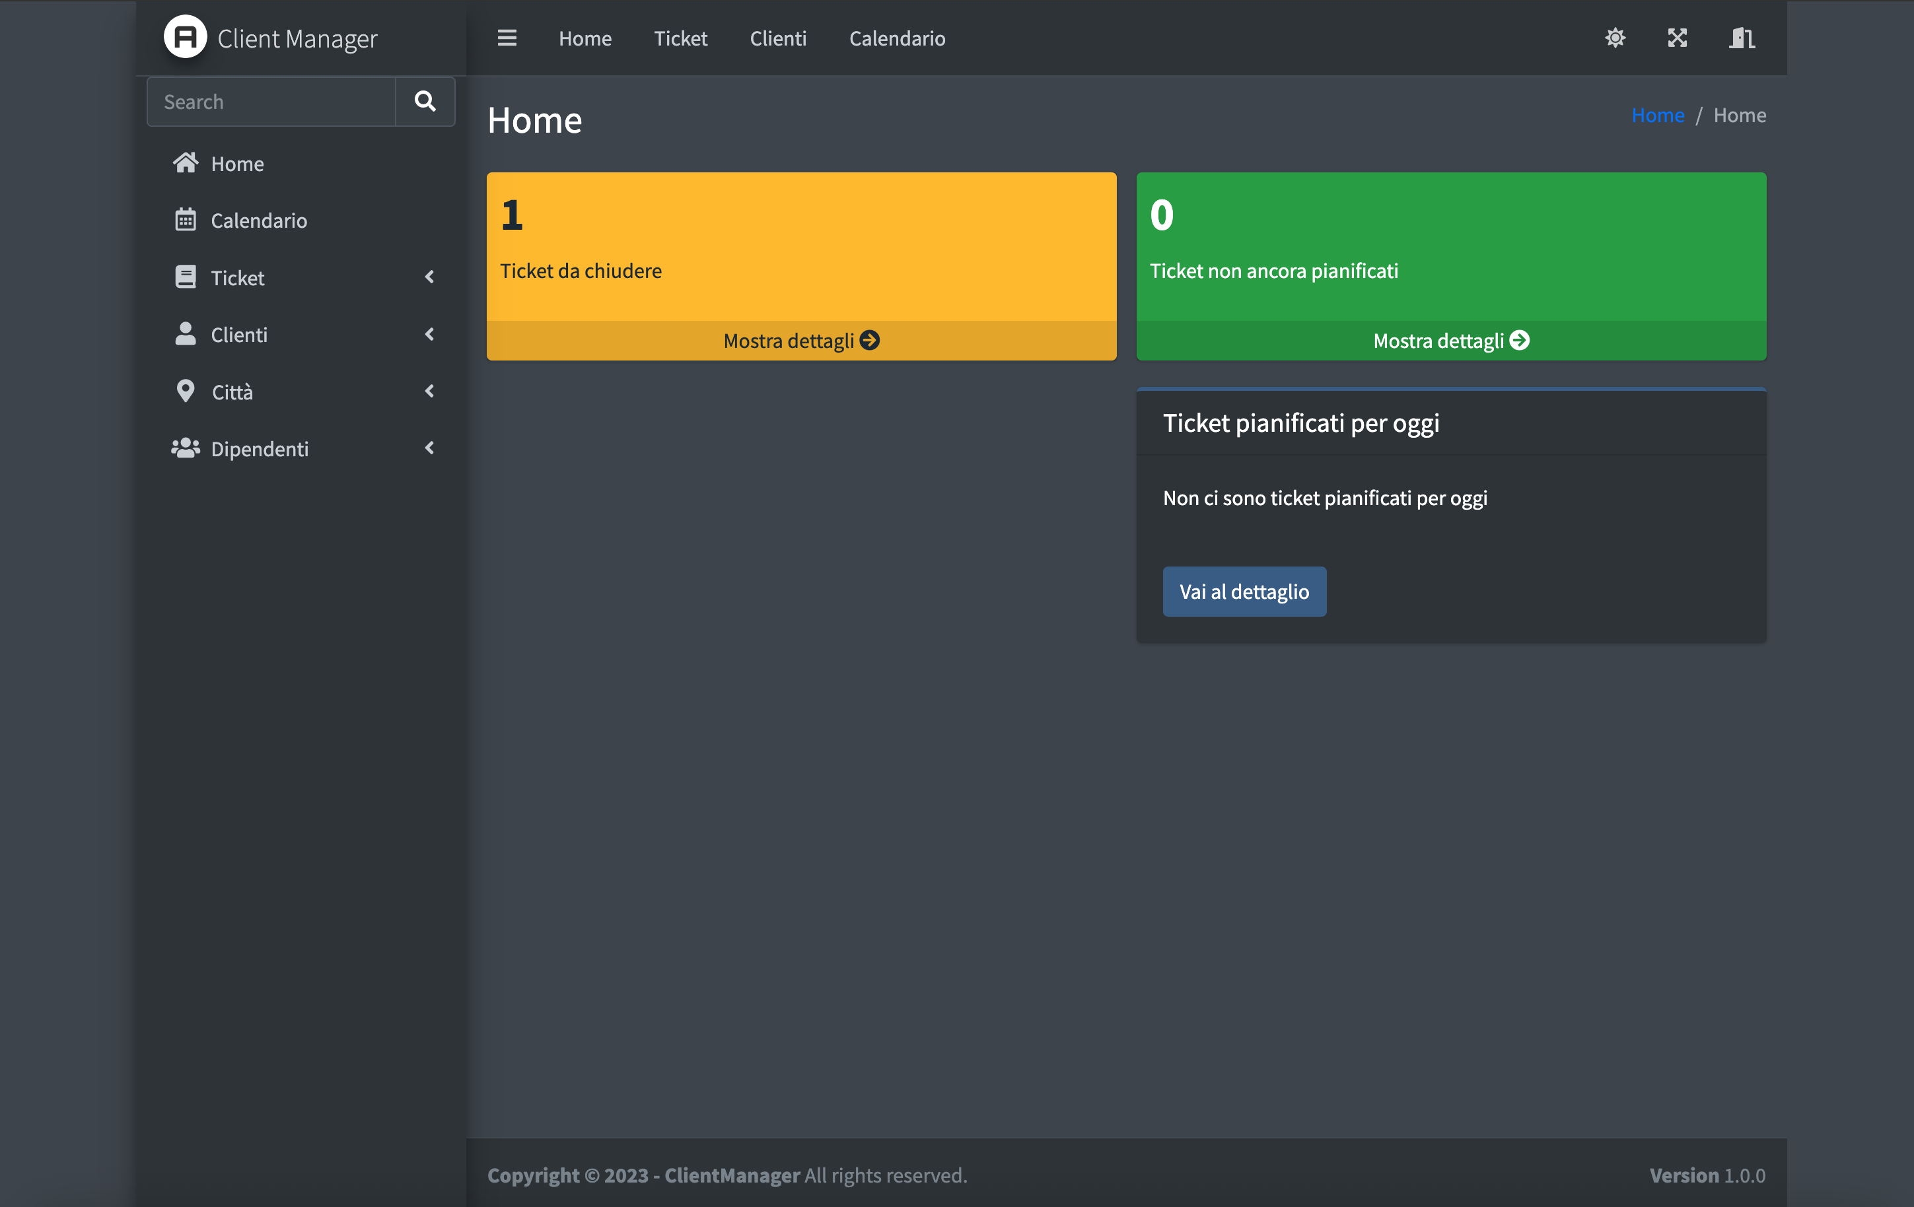Click the logout door icon
The height and width of the screenshot is (1207, 1914).
1742,38
